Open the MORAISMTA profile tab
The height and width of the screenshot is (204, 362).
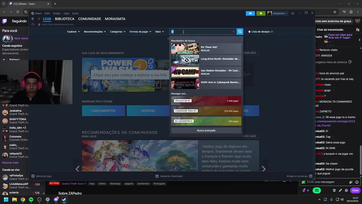(x=115, y=19)
